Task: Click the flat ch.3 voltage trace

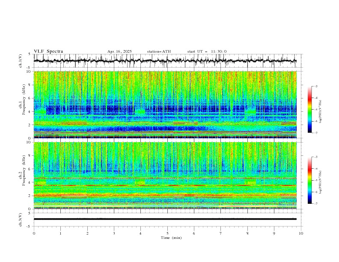Action: point(165,219)
